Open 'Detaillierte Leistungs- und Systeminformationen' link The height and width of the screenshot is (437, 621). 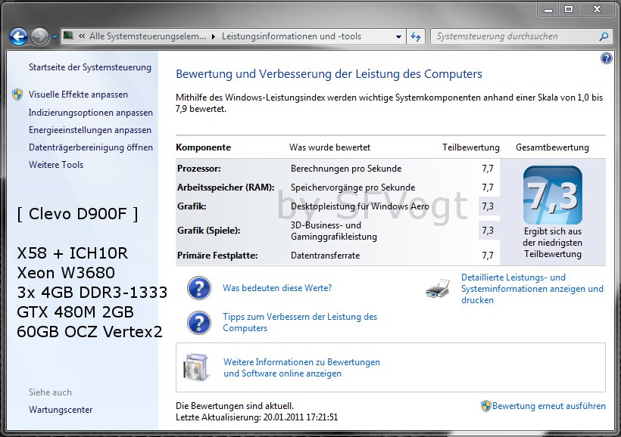(x=532, y=289)
